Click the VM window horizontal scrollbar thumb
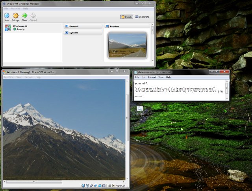 coord(34,182)
